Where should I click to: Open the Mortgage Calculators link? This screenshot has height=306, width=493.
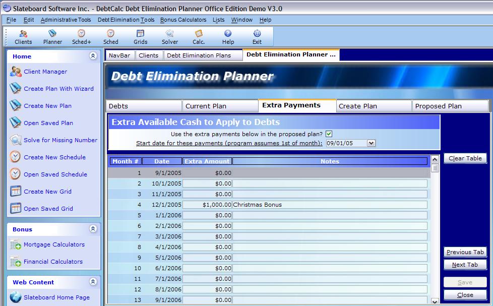(54, 244)
